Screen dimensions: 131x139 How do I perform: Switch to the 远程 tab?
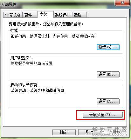[79, 15]
